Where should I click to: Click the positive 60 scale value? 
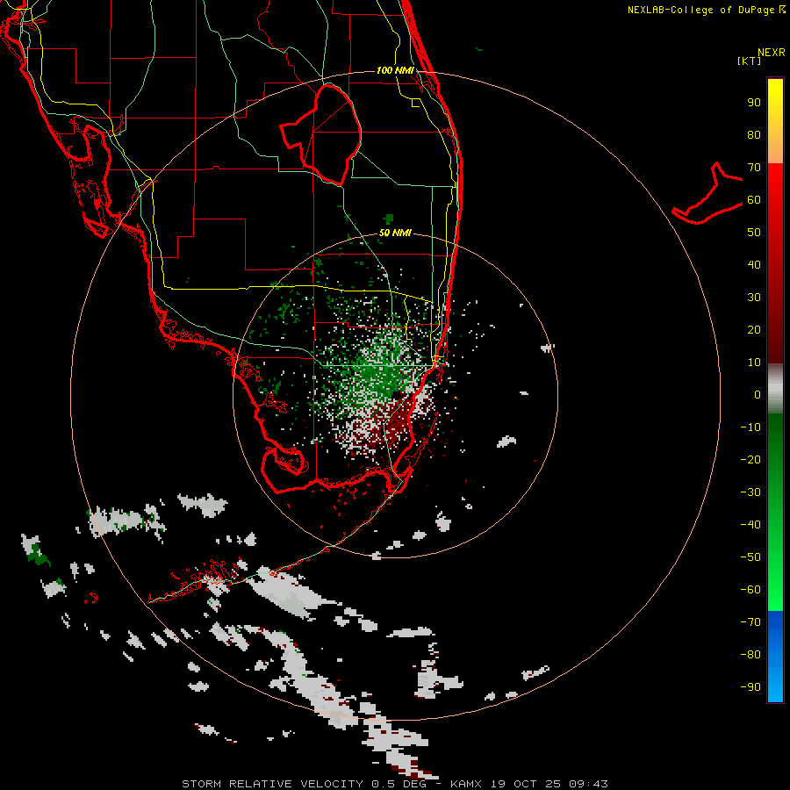[x=754, y=199]
